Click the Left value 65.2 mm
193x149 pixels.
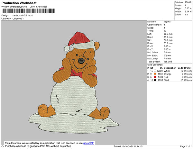168,34
